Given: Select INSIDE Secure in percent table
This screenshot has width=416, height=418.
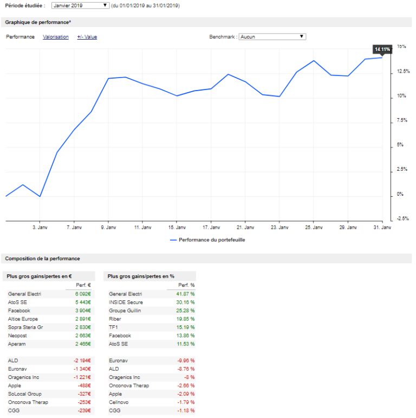Looking at the screenshot, I should [x=126, y=302].
